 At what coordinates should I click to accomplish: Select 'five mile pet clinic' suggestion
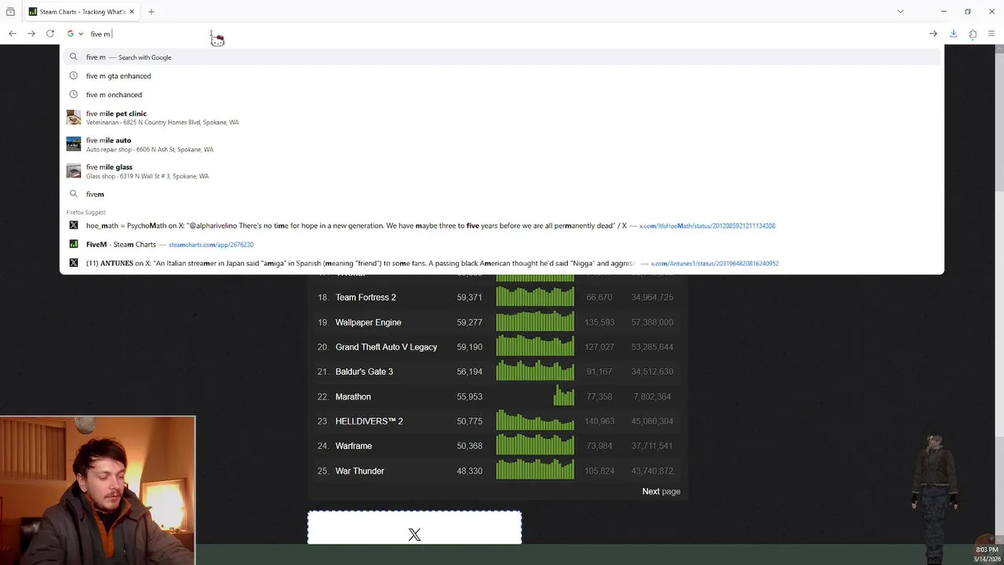click(502, 118)
